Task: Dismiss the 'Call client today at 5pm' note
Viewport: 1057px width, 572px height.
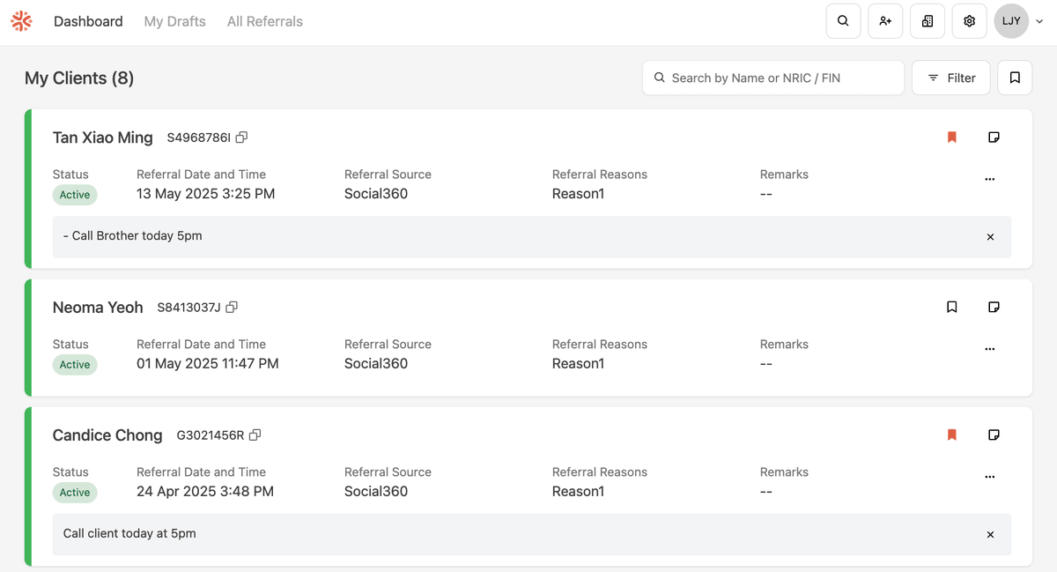Action: (990, 535)
